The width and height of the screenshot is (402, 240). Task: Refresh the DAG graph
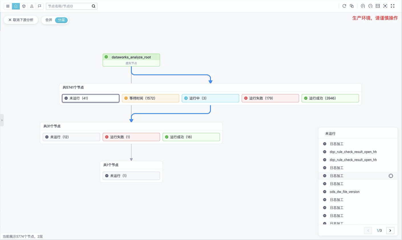tap(344, 6)
